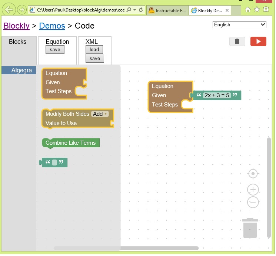This screenshot has height=256, width=276.
Task: Open browser Home icon
Action: tap(249, 10)
